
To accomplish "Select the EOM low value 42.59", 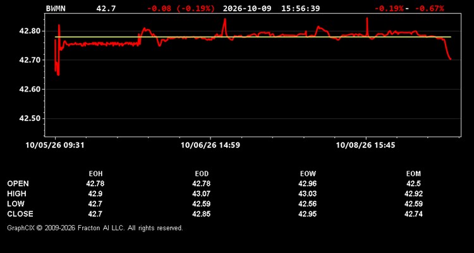I will point(413,204).
